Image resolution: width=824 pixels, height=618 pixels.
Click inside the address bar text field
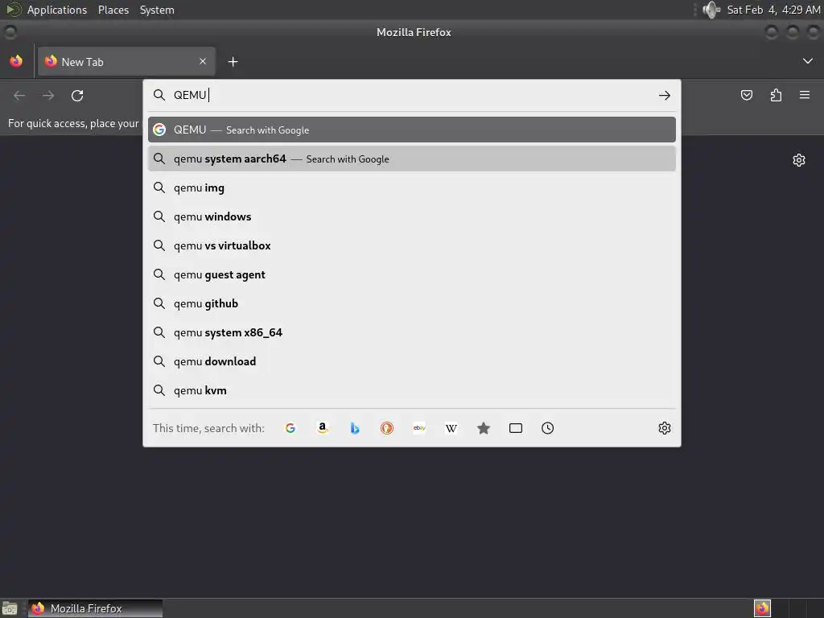tap(413, 95)
